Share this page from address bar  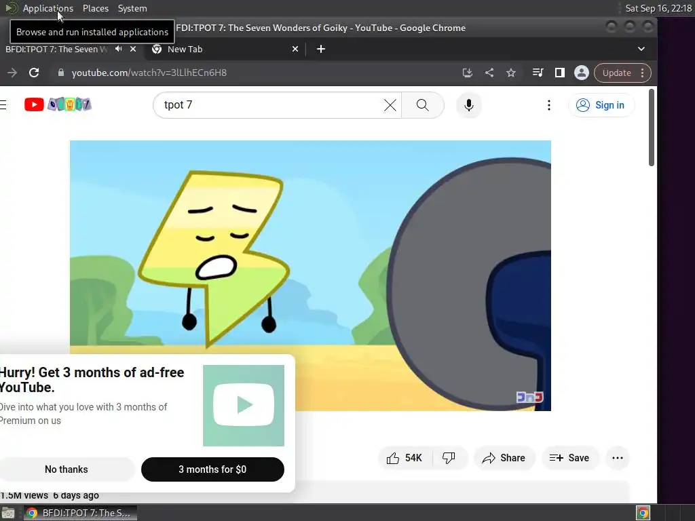489,73
